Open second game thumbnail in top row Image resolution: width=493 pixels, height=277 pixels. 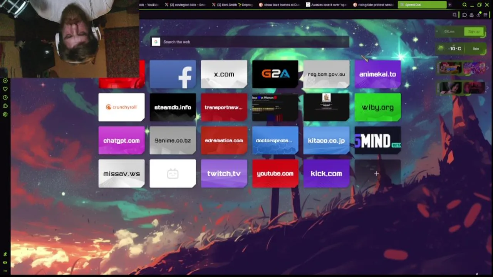[x=474, y=68]
